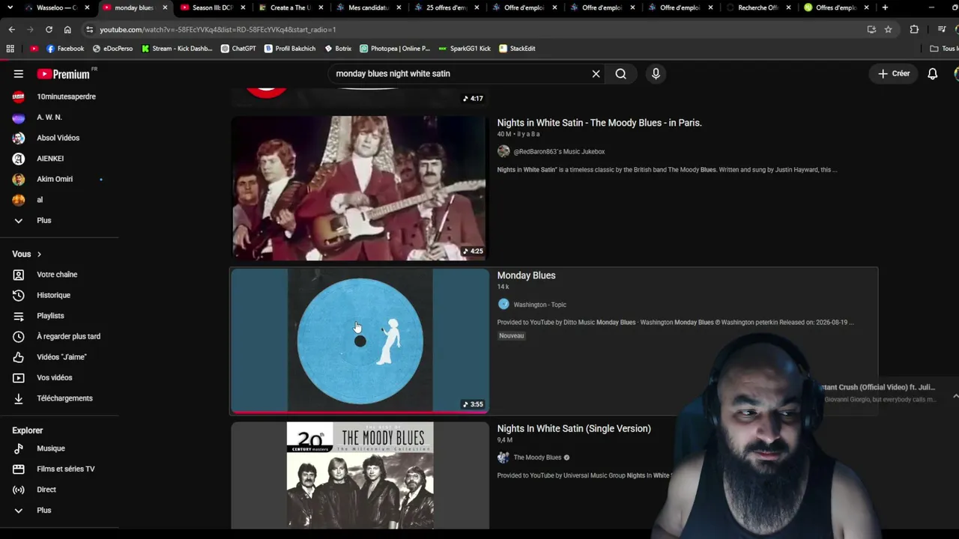Click the Nouveau badge on Monday Blues
Screen dimensions: 959x539
pos(512,335)
